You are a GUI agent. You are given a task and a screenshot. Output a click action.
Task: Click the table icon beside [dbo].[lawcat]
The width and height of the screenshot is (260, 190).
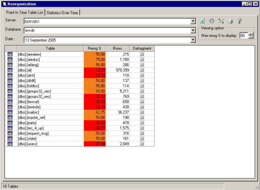pos(10,102)
